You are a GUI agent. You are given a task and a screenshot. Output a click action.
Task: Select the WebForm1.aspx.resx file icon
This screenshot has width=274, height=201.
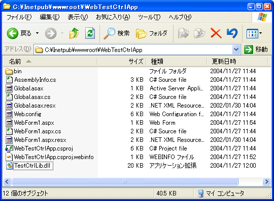point(9,140)
